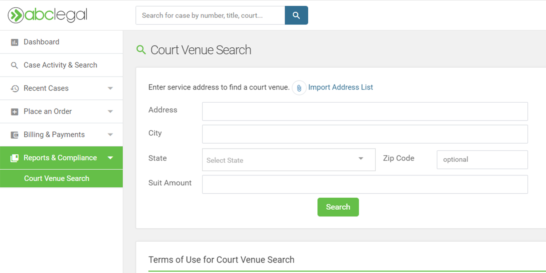Expand the Recent Cases arrow
Screen dimensions: 546x273
tap(110, 88)
